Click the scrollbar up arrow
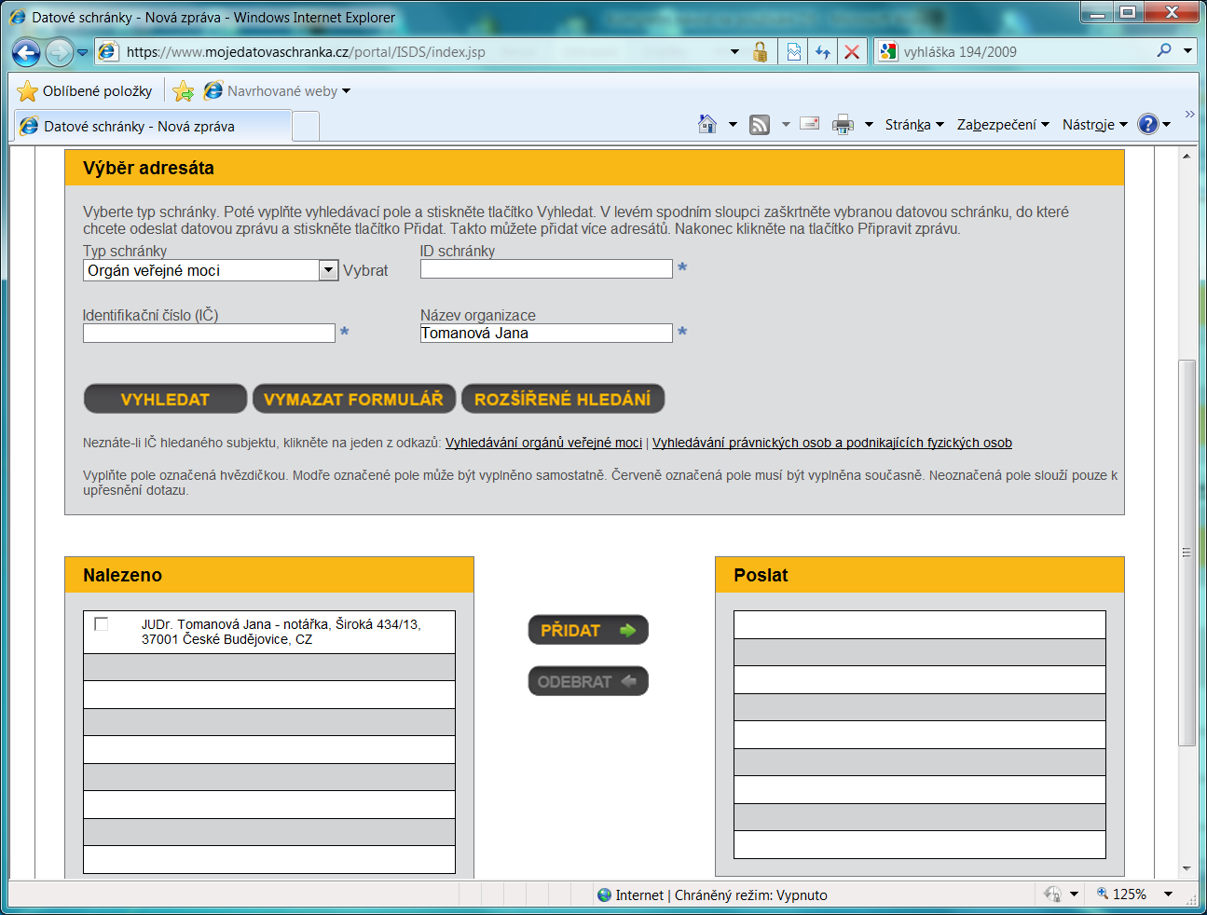The image size is (1207, 915). 1186,156
